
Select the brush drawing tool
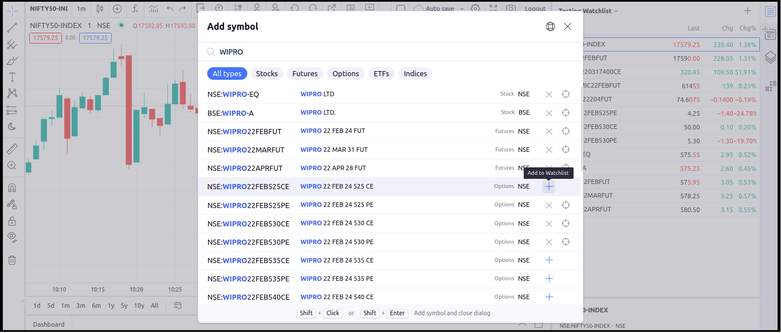[x=12, y=61]
